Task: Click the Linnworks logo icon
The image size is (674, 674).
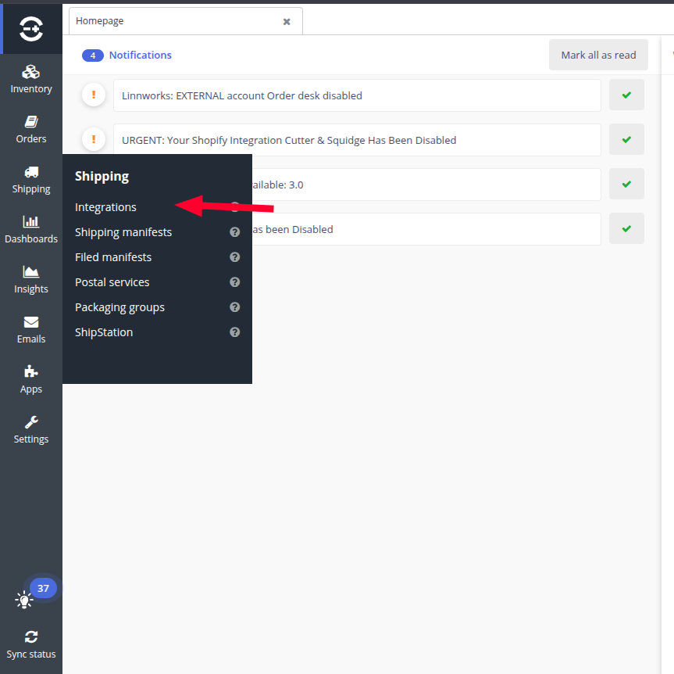Action: [x=31, y=29]
